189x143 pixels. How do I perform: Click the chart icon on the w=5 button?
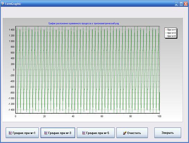pos(84,133)
